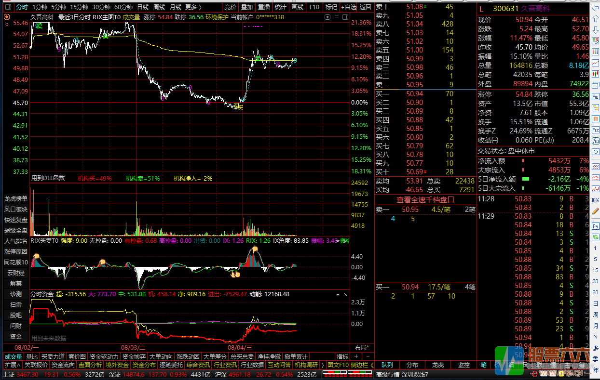Screen dimensions: 600x380
Task: Click the small dropdown triangle in 分时资金 panel
Action: pos(338,294)
